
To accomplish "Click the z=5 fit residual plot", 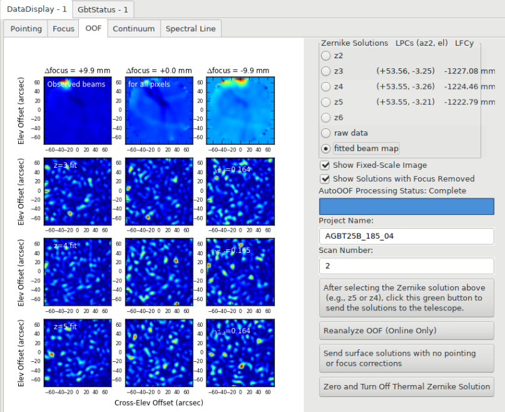I will tap(78, 353).
